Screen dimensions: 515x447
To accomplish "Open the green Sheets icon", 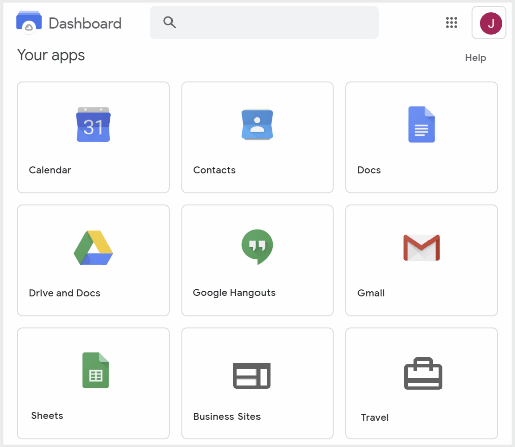I will [96, 370].
